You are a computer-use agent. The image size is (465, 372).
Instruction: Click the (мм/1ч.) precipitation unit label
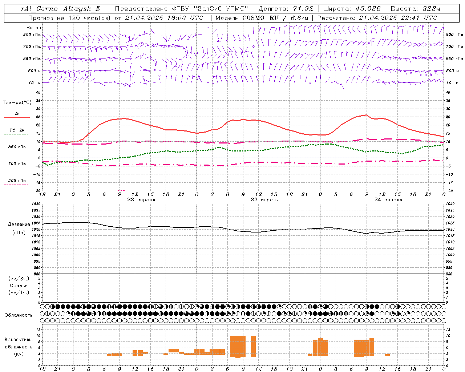(19, 292)
